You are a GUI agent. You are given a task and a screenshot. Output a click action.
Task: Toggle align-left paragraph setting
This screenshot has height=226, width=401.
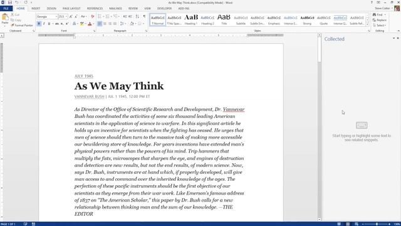tap(100, 24)
